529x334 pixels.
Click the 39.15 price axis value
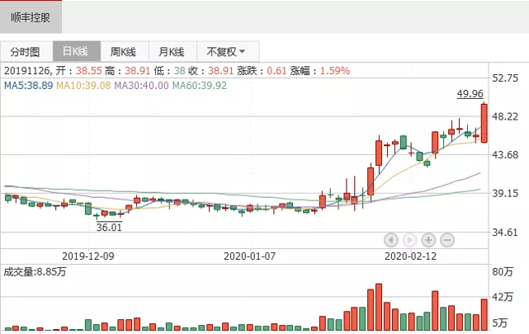click(505, 194)
